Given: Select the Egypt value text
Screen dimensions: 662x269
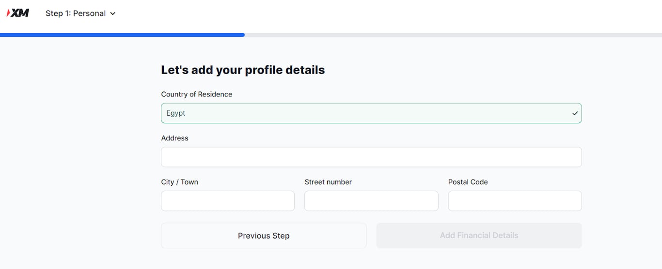Looking at the screenshot, I should tap(176, 113).
